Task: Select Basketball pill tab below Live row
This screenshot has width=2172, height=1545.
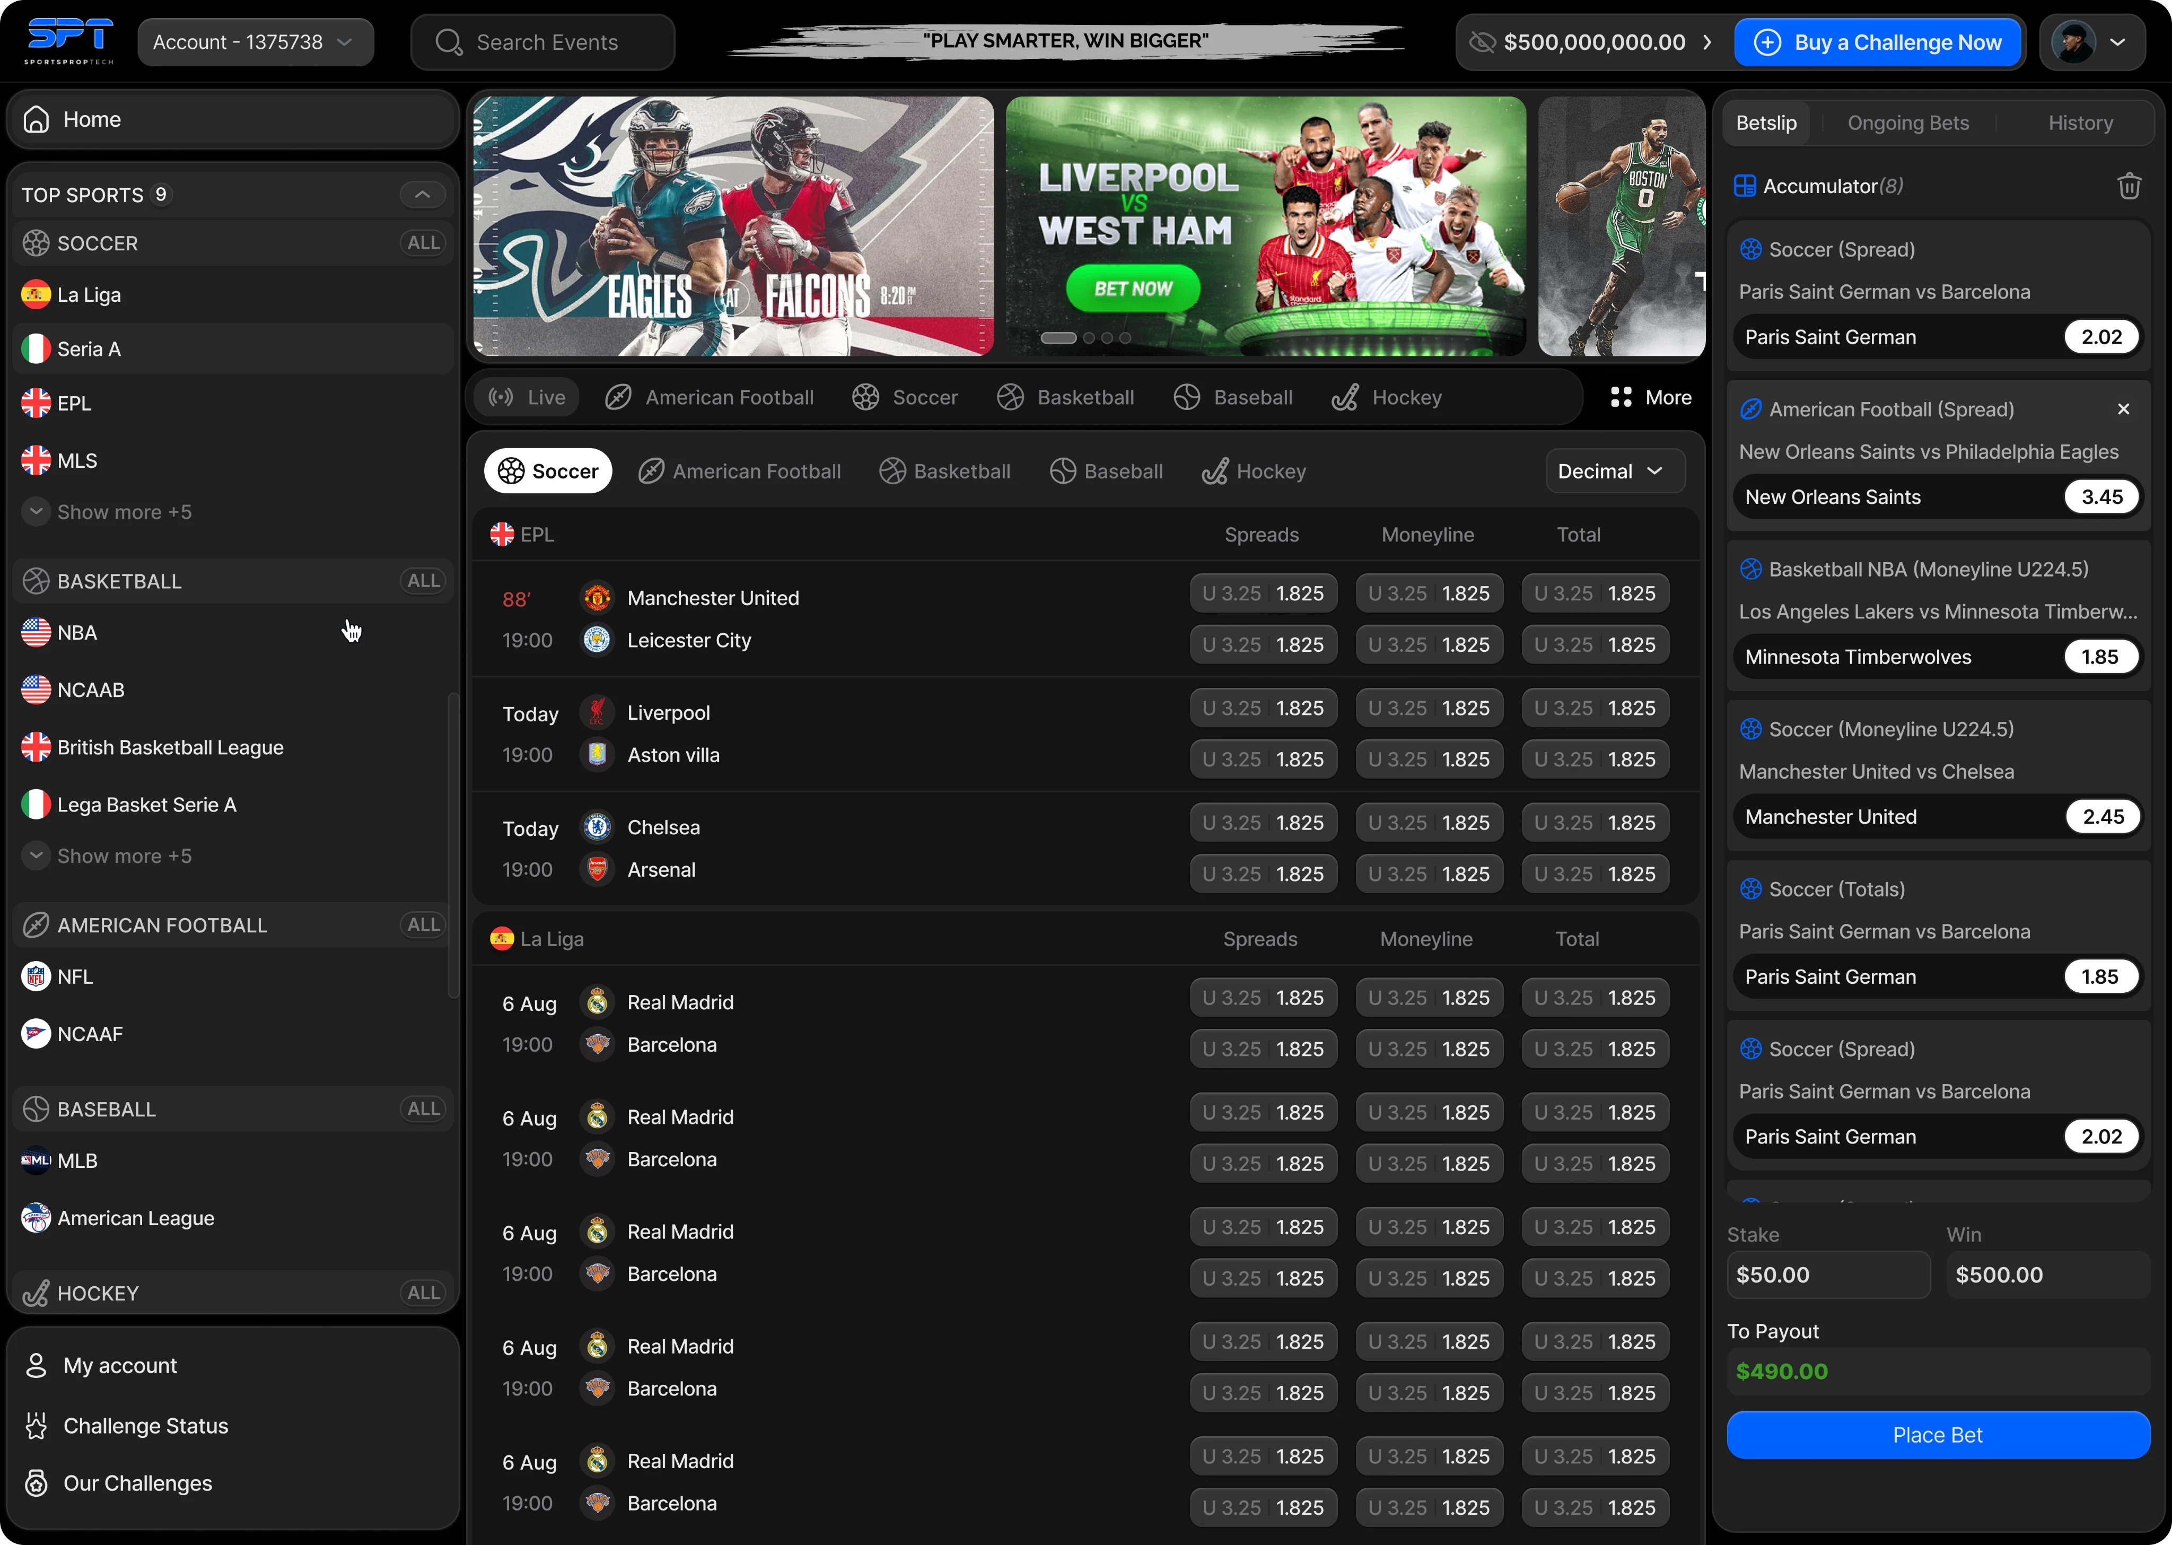Action: point(945,471)
